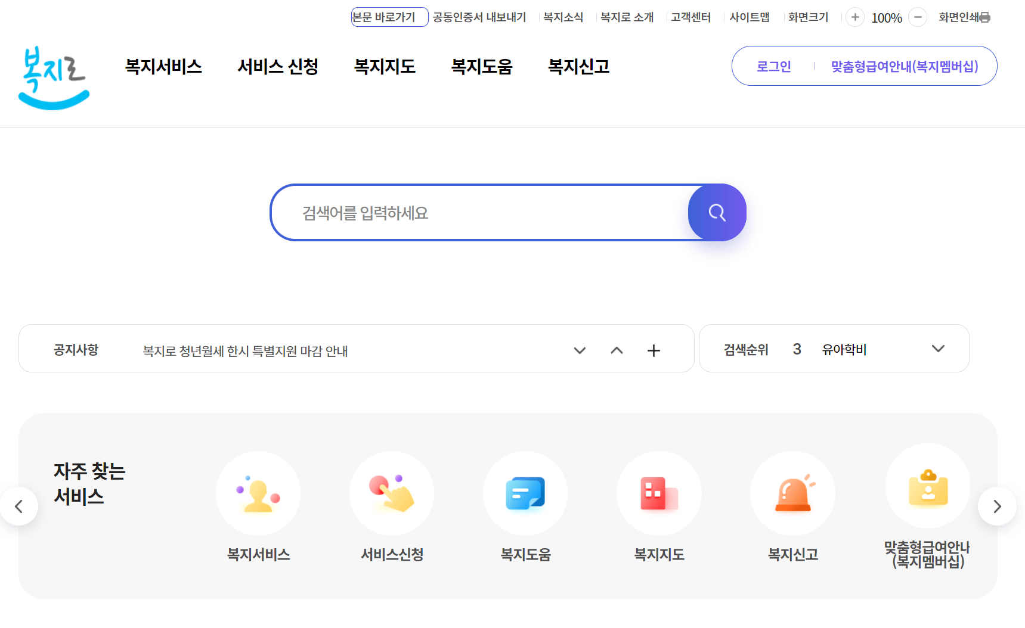Advance the services carousel with right arrow
1025x628 pixels.
coord(996,506)
